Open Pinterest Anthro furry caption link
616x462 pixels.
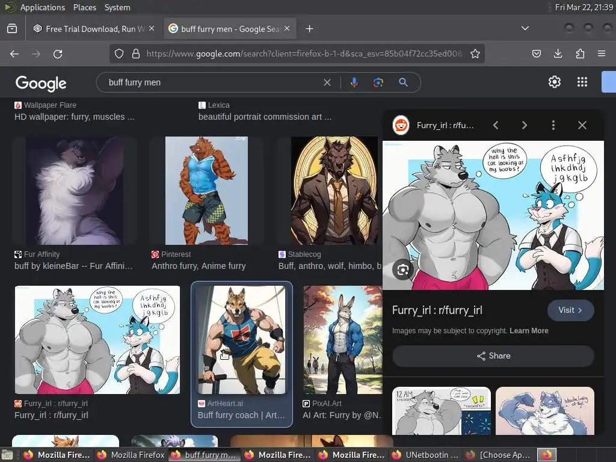point(199,266)
